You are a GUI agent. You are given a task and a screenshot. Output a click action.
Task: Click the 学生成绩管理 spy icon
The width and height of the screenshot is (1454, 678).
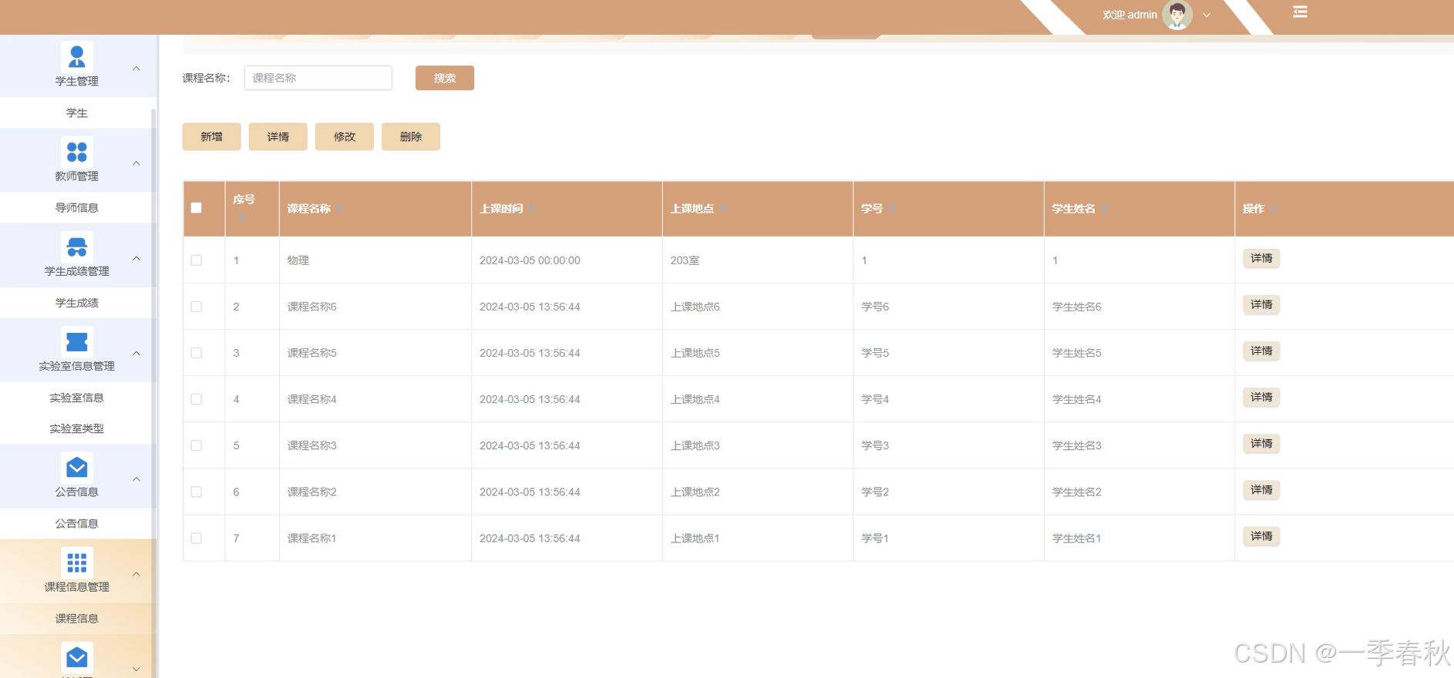[x=77, y=247]
